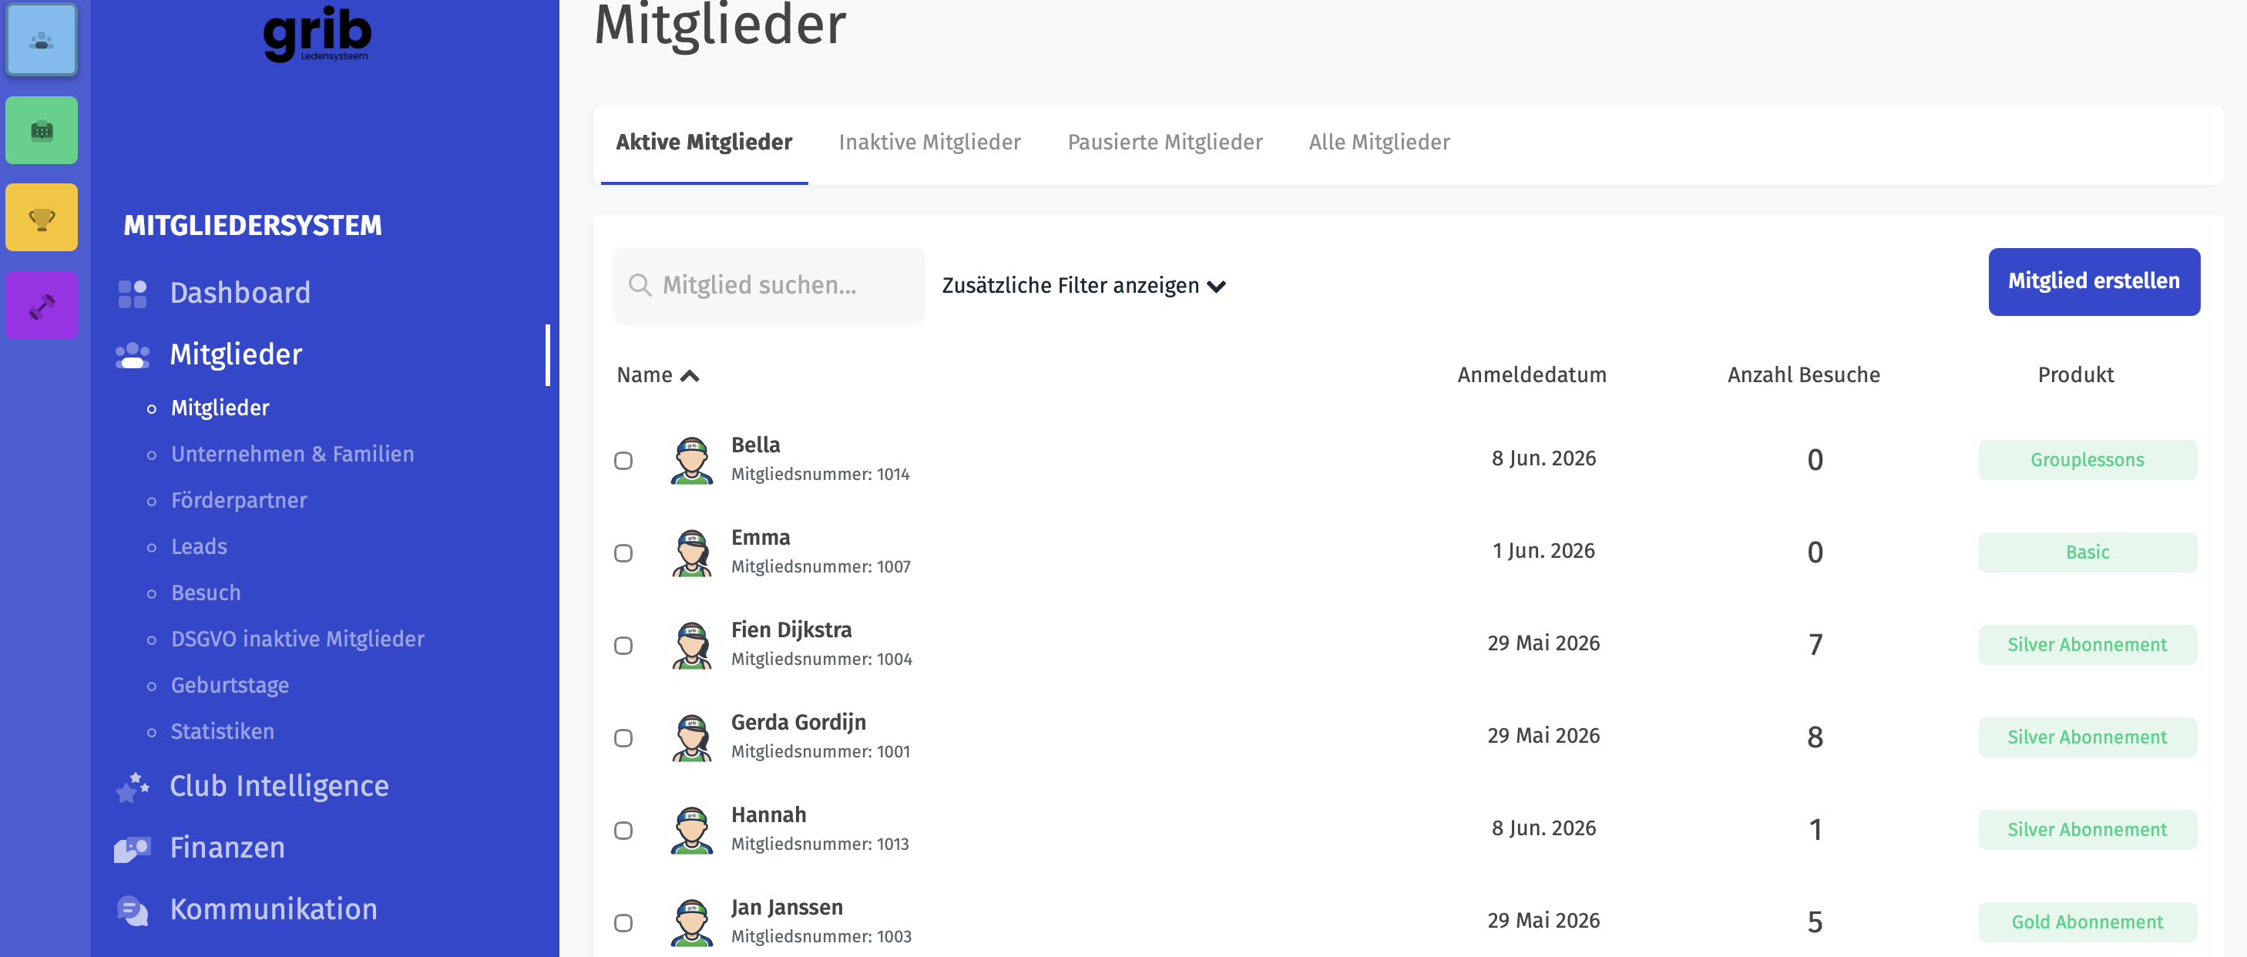Toggle Name column sort arrow
Image resolution: width=2247 pixels, height=957 pixels.
click(689, 376)
